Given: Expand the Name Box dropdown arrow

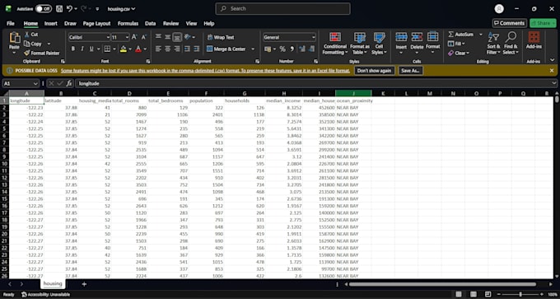Looking at the screenshot, I should click(35, 83).
